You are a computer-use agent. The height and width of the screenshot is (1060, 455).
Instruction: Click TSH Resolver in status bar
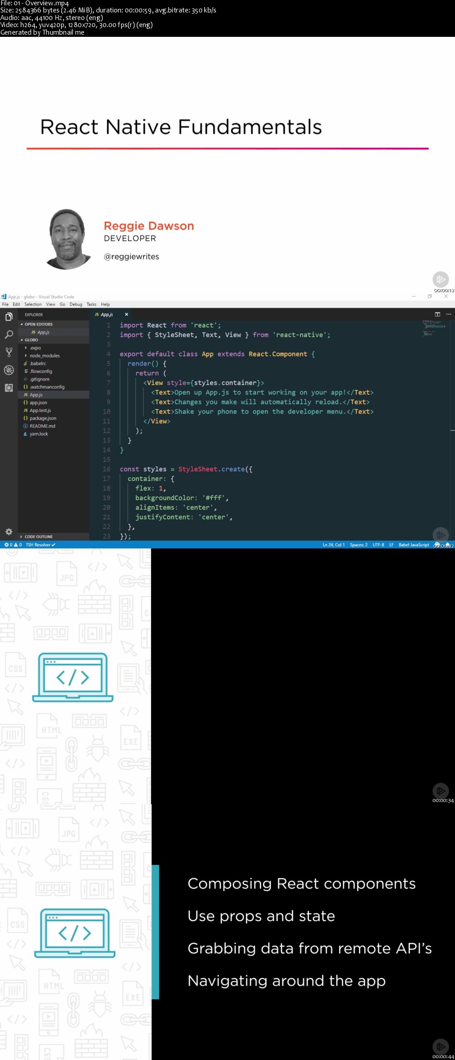tap(40, 544)
